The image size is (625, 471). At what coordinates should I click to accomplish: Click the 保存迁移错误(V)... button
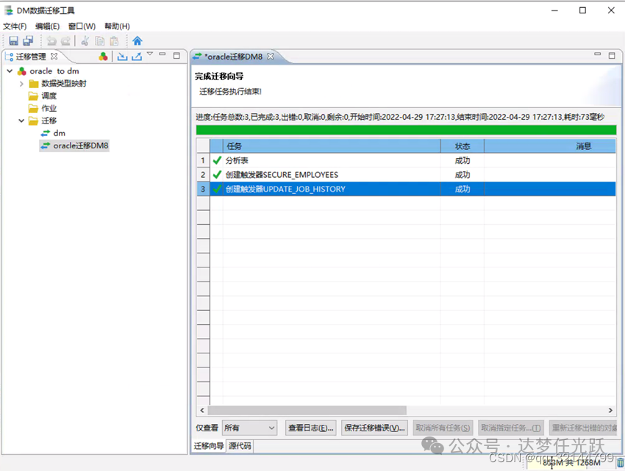click(x=374, y=428)
